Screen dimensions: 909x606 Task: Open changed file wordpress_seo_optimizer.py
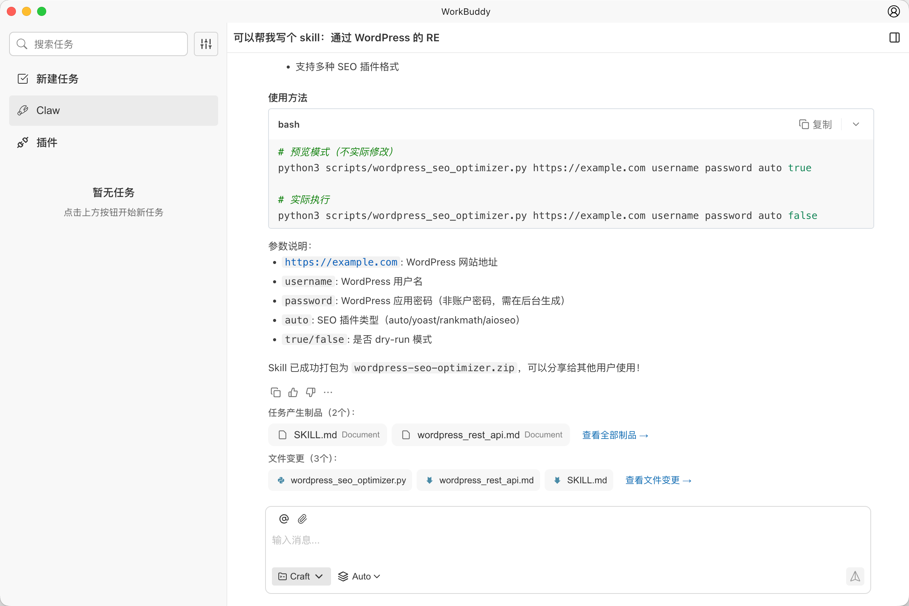(340, 480)
